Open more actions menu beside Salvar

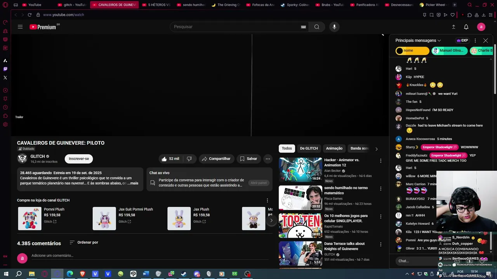coord(268,159)
